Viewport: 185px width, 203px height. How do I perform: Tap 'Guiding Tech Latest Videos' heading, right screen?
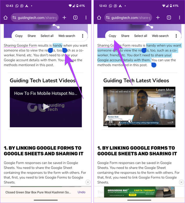(x=136, y=81)
